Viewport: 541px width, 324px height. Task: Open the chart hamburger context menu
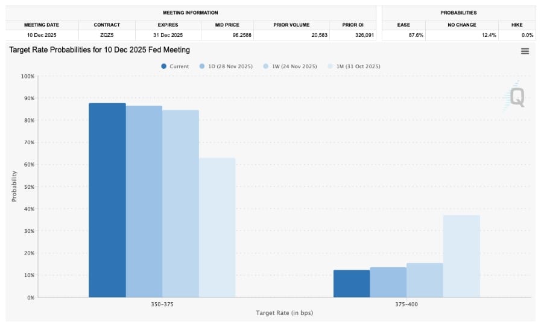pyautogui.click(x=525, y=51)
